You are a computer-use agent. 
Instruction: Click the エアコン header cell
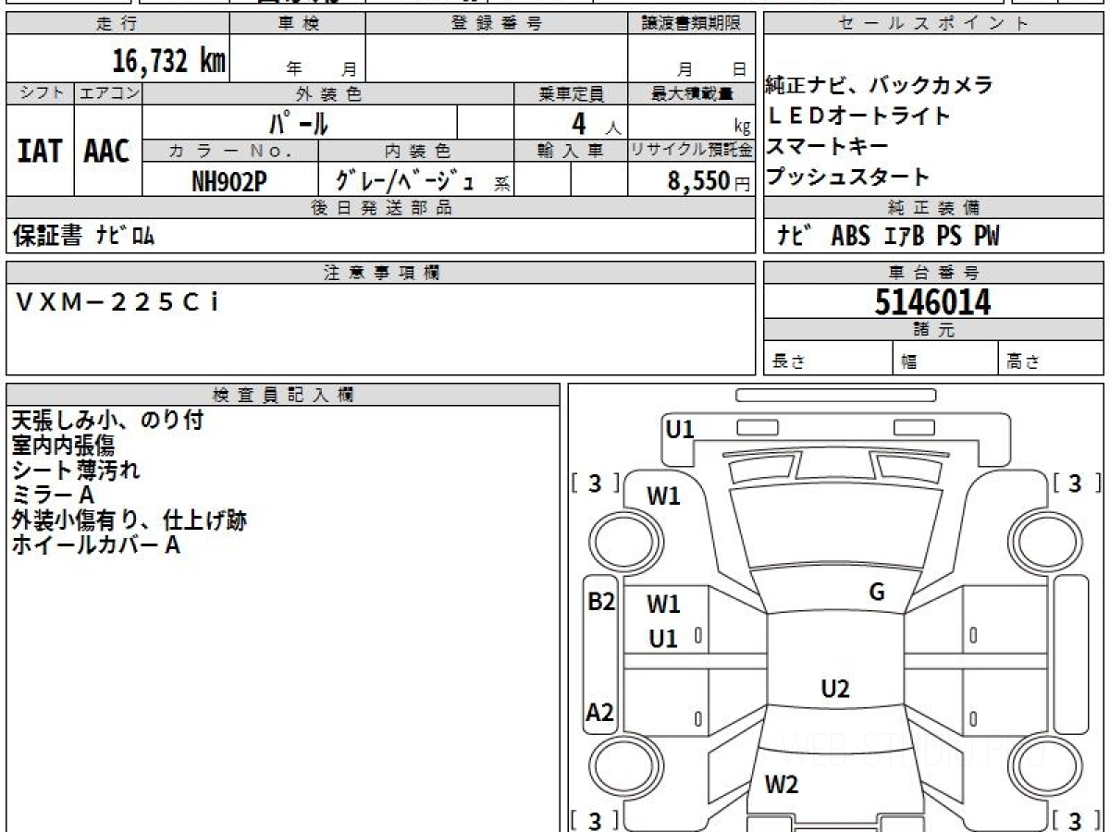coord(108,93)
